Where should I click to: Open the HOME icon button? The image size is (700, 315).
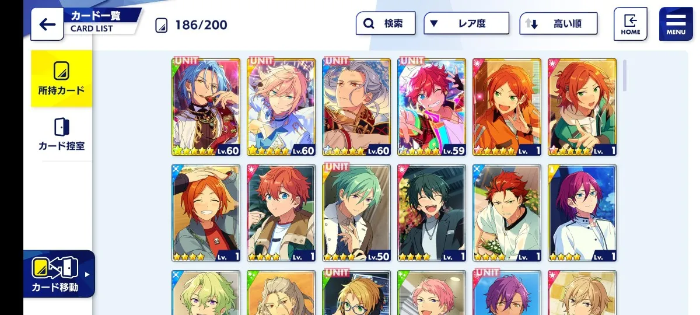pos(630,24)
